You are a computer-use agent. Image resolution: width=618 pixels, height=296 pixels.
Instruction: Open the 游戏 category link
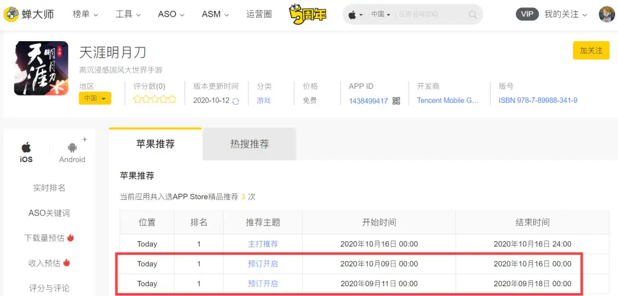tap(264, 101)
